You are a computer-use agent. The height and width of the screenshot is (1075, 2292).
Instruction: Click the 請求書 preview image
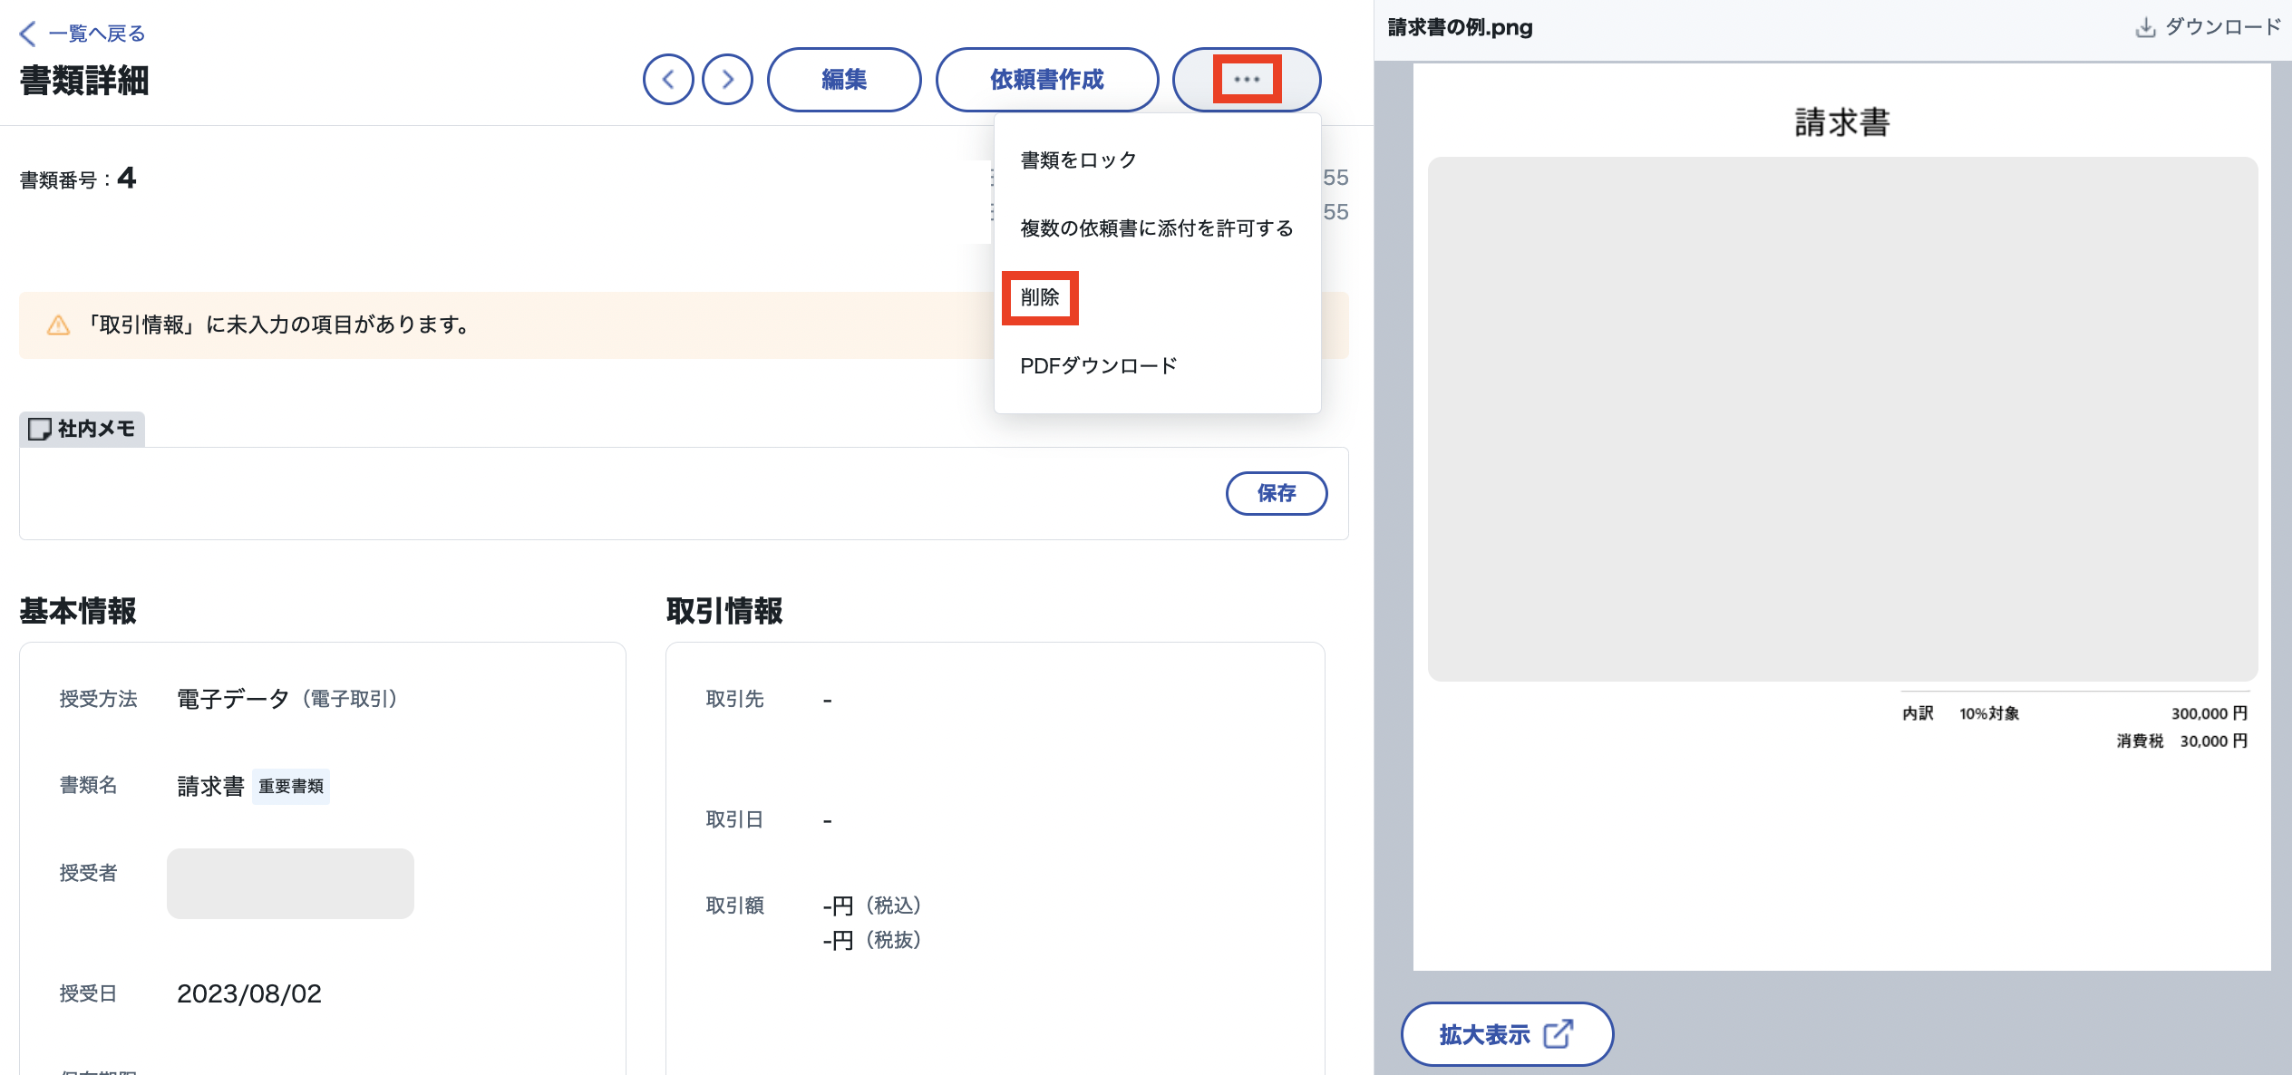click(1842, 517)
